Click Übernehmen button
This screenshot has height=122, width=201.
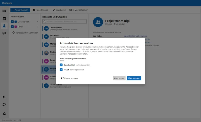(134, 78)
